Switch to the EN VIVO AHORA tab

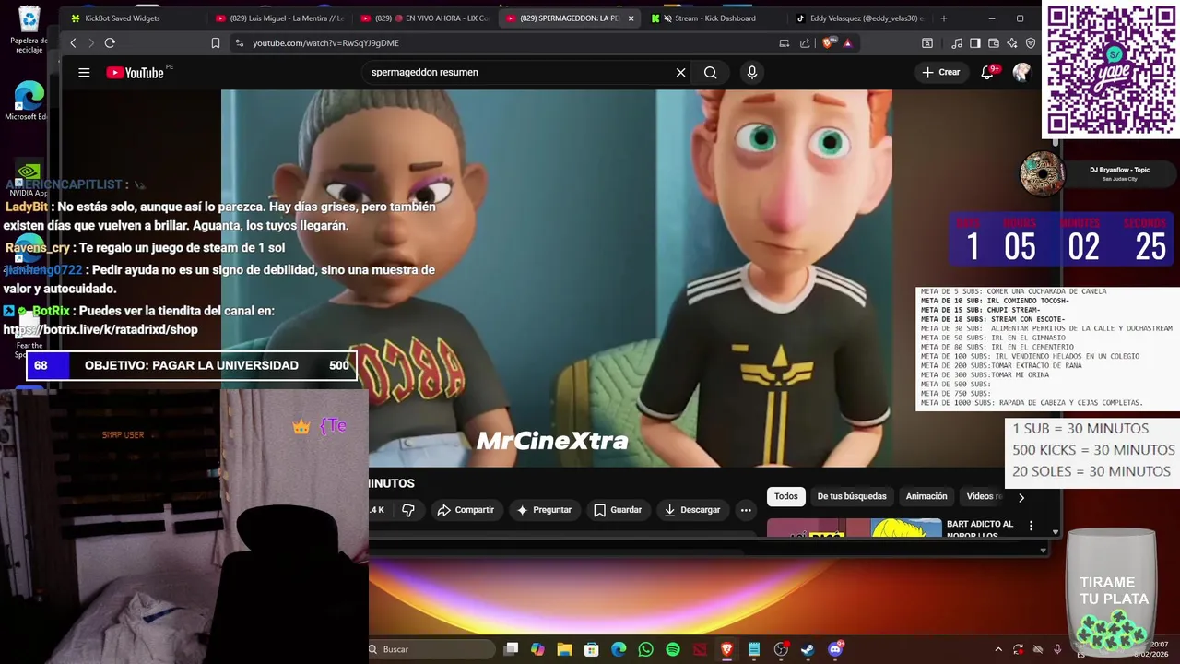[426, 18]
